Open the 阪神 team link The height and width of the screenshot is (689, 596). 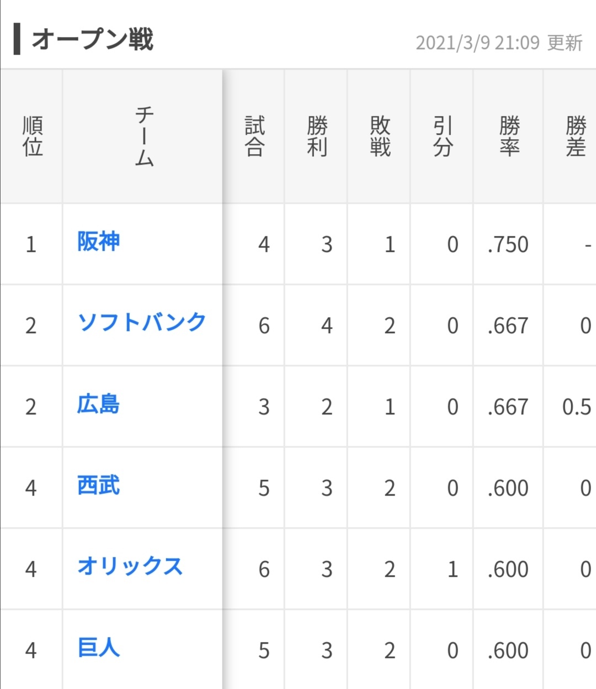click(98, 242)
